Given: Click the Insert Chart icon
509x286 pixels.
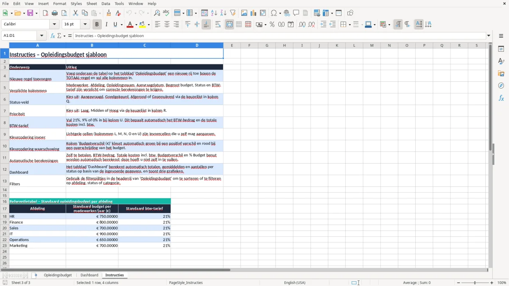Looking at the screenshot, I should (254, 13).
